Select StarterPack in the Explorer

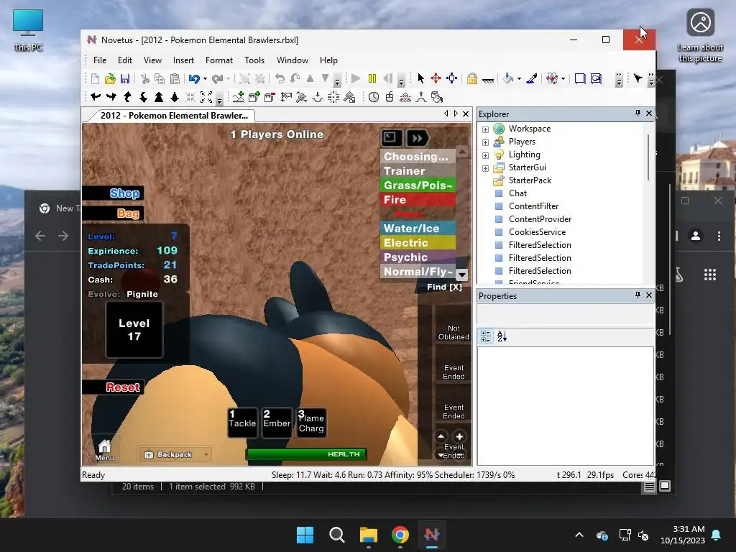click(x=530, y=180)
